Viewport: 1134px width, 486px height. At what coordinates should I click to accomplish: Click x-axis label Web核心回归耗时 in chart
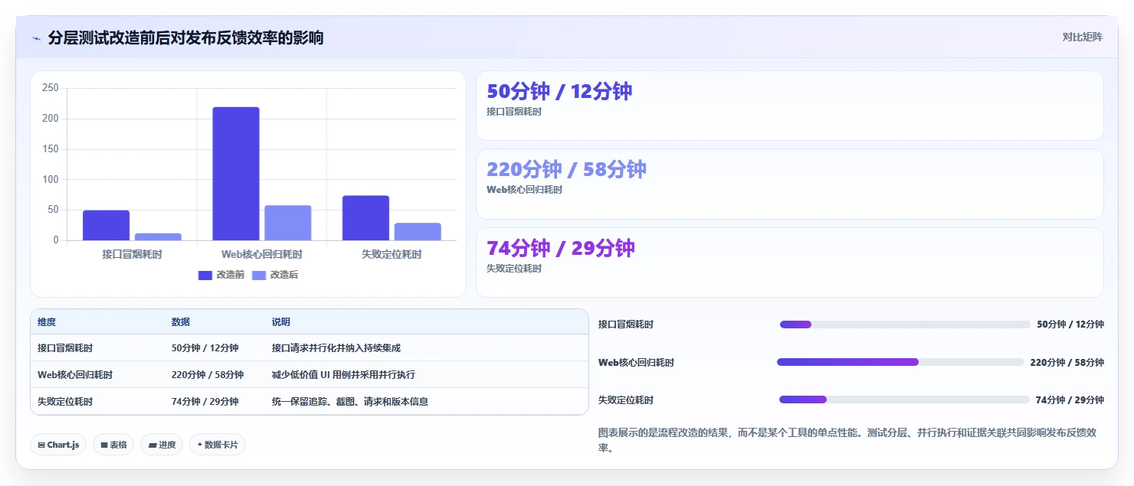(x=262, y=254)
